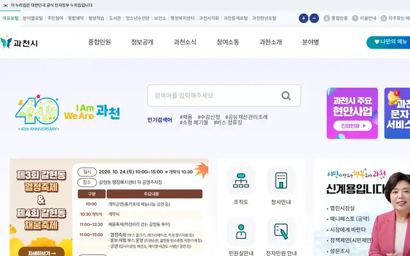This screenshot has width=410, height=256.
Task: Select popular keyword #공유재산관리조례
Action: (246, 116)
